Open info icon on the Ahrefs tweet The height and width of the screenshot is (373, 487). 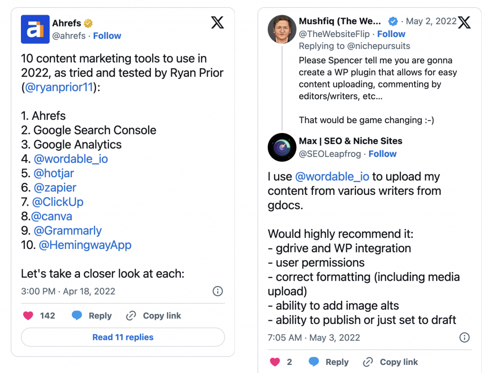click(x=217, y=291)
